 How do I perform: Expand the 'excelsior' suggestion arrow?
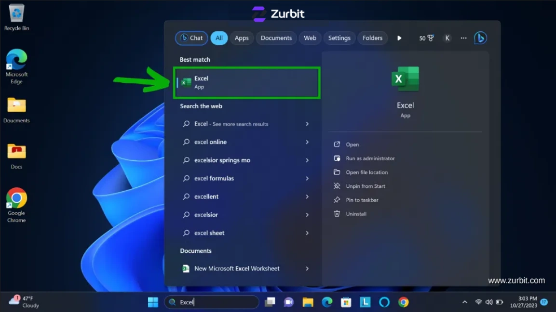pyautogui.click(x=307, y=215)
